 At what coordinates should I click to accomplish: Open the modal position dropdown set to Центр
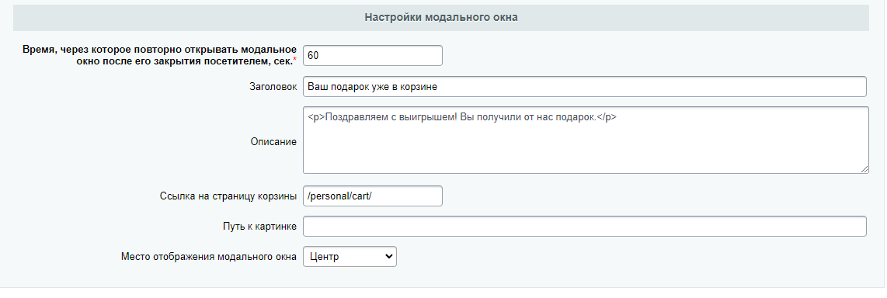[x=350, y=256]
